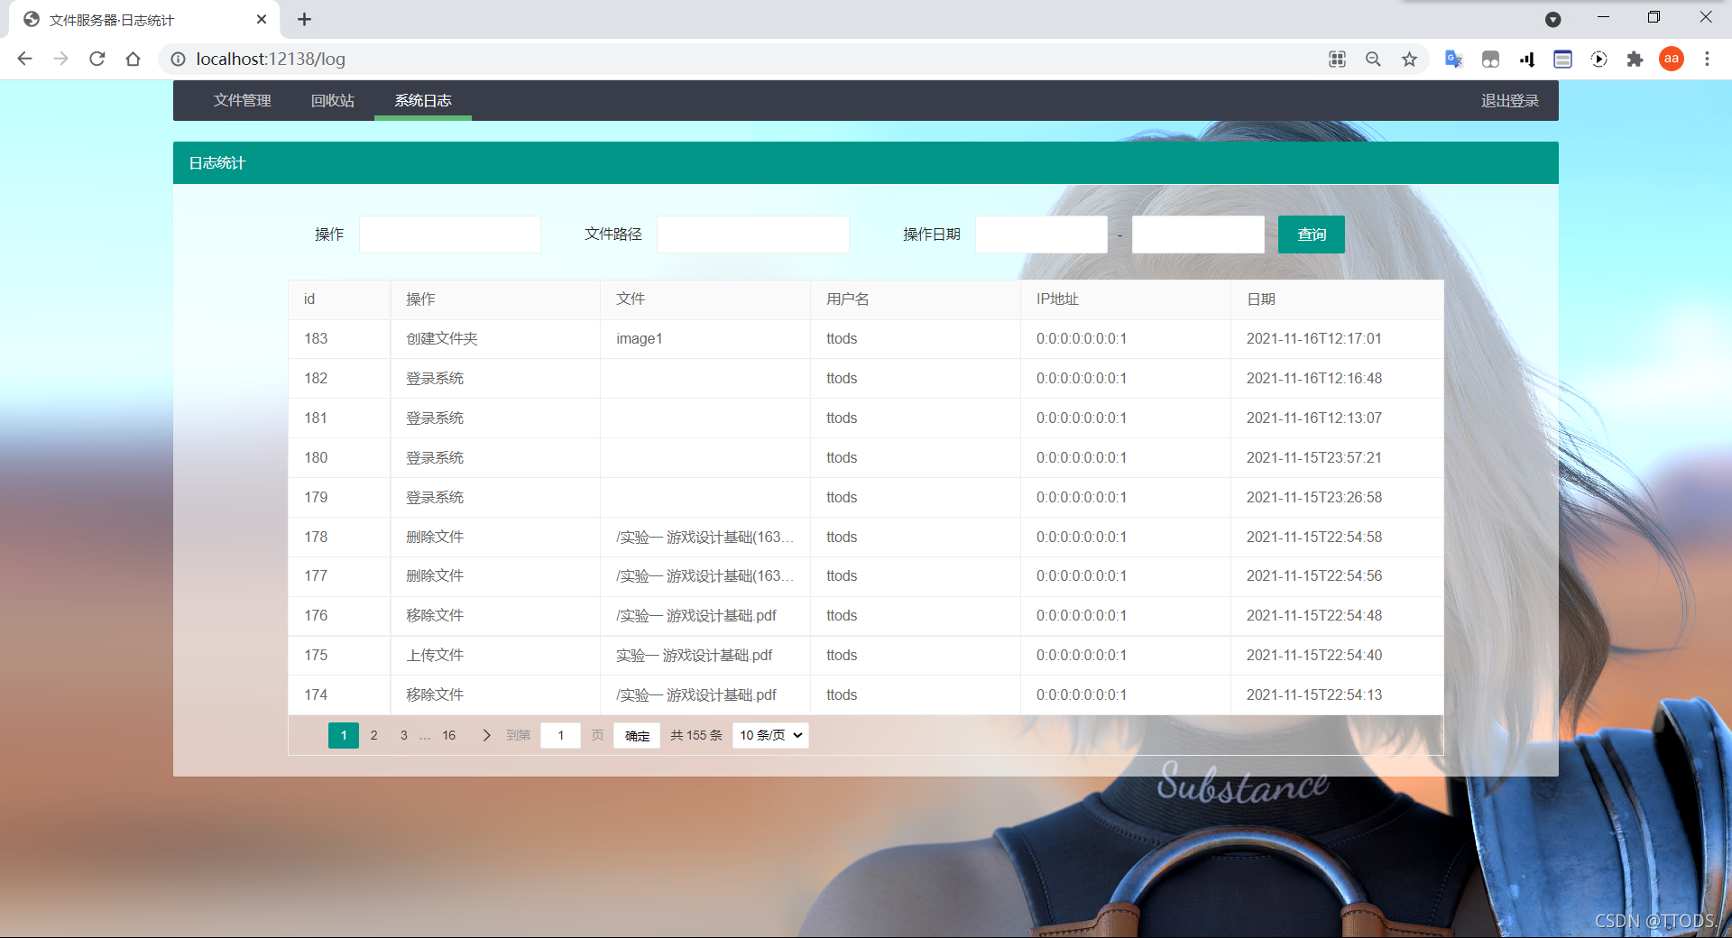Open the extensions puzzle-piece menu
The image size is (1732, 938).
1635,59
